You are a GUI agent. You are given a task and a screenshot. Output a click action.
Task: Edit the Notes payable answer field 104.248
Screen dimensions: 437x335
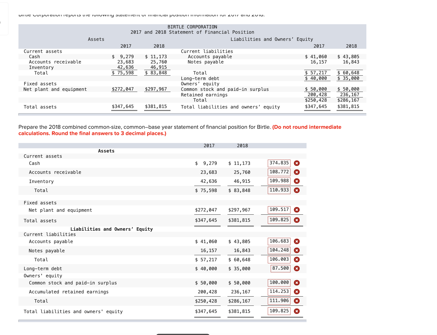tap(279, 250)
